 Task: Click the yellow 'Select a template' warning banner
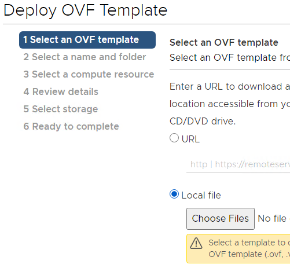point(238,249)
